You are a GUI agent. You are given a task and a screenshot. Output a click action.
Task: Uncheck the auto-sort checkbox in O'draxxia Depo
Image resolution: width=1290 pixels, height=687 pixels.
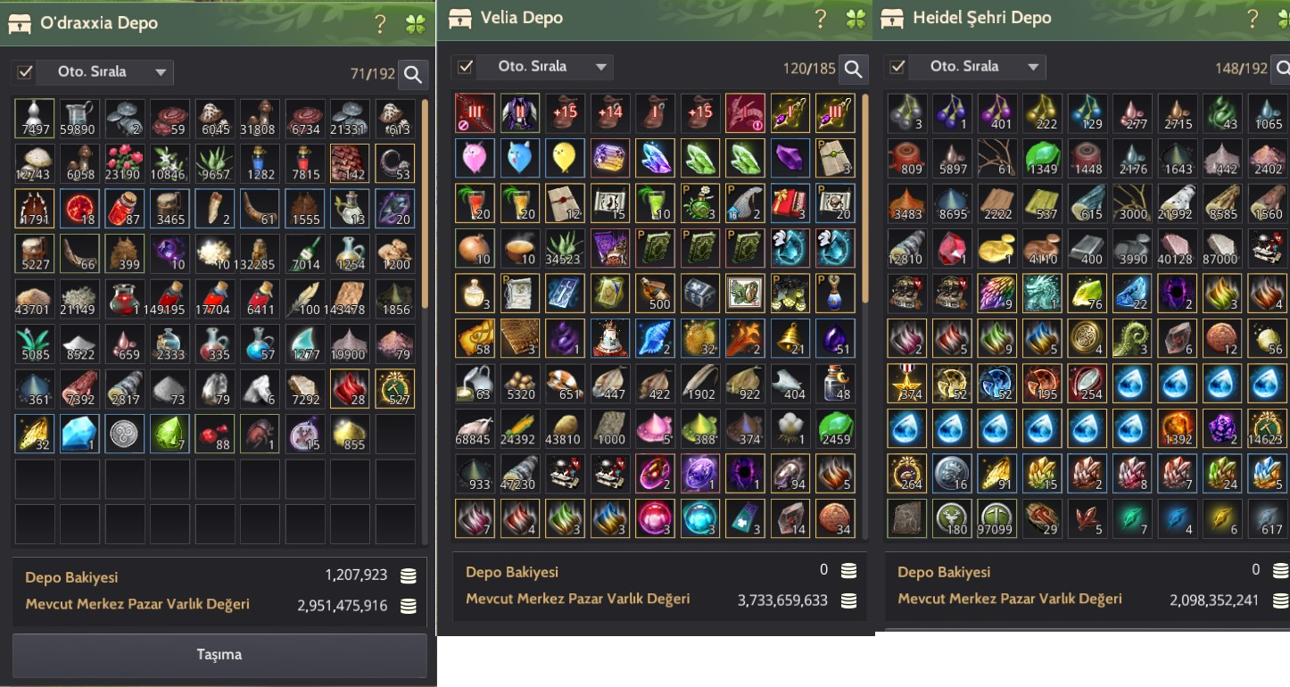click(x=25, y=72)
